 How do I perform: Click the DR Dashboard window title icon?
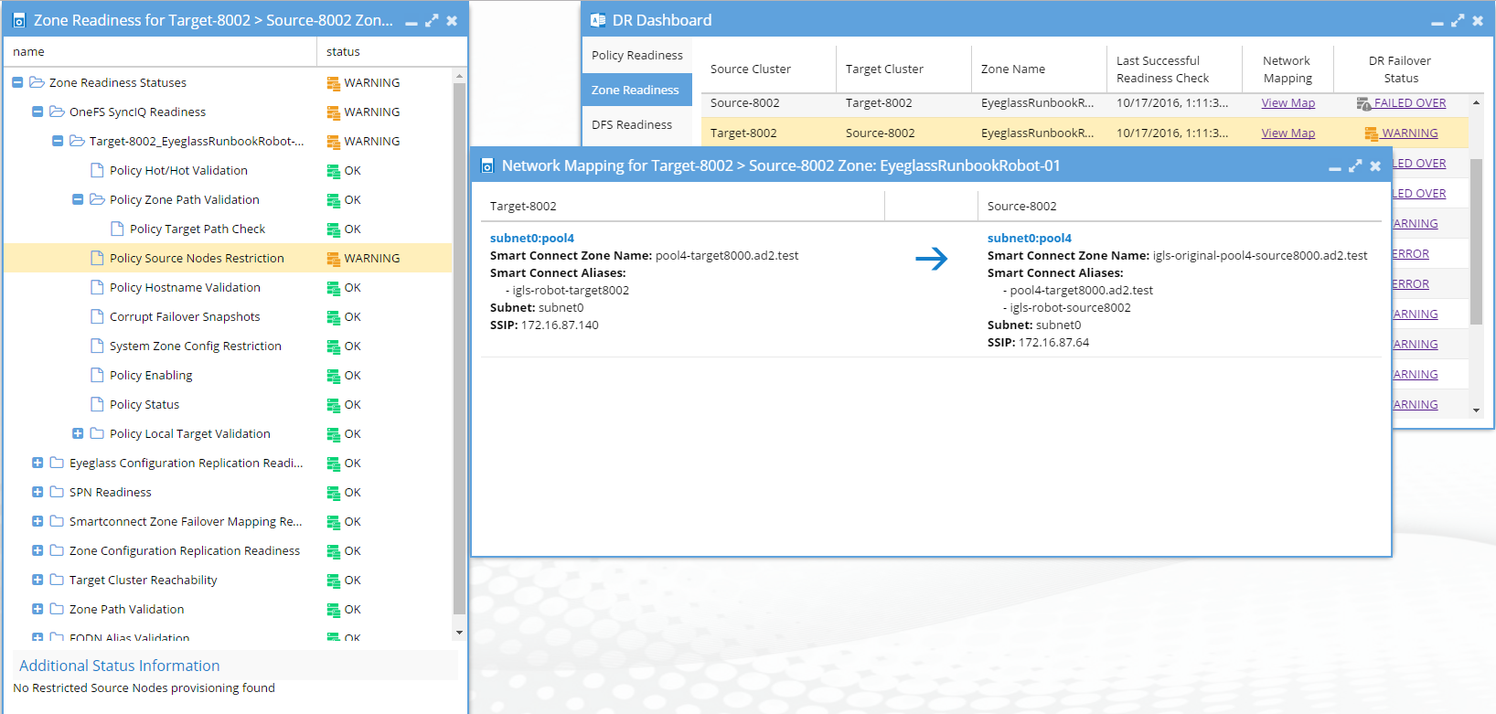[x=598, y=20]
